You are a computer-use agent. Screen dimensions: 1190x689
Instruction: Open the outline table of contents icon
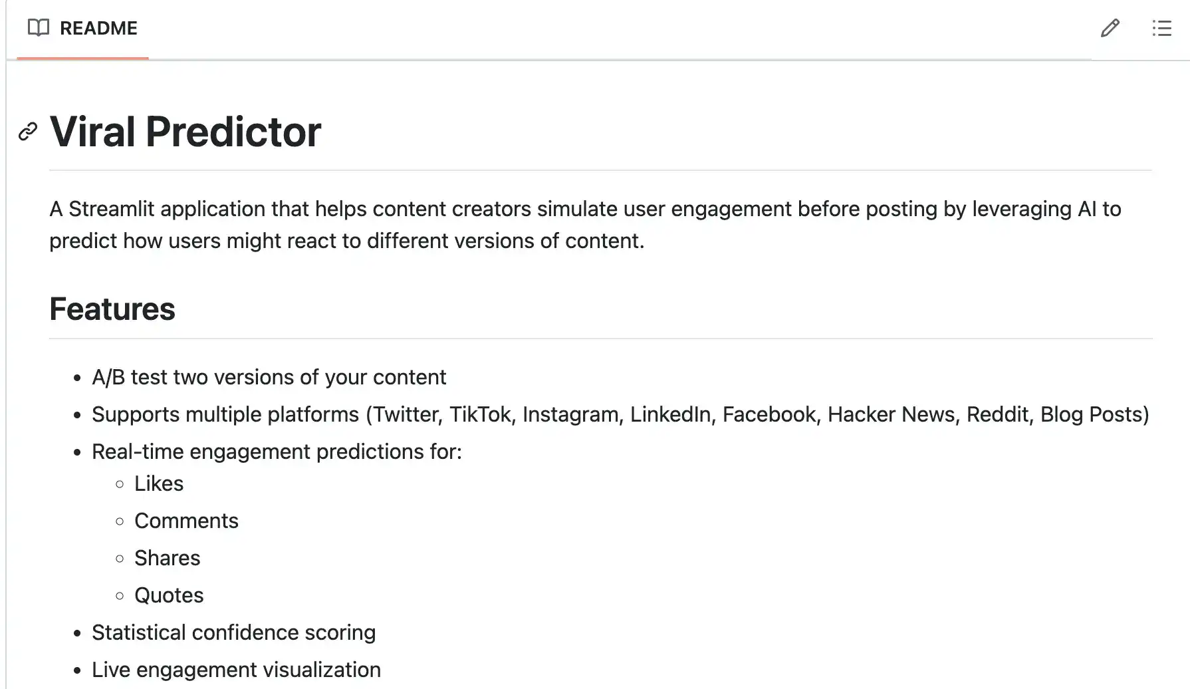point(1161,28)
